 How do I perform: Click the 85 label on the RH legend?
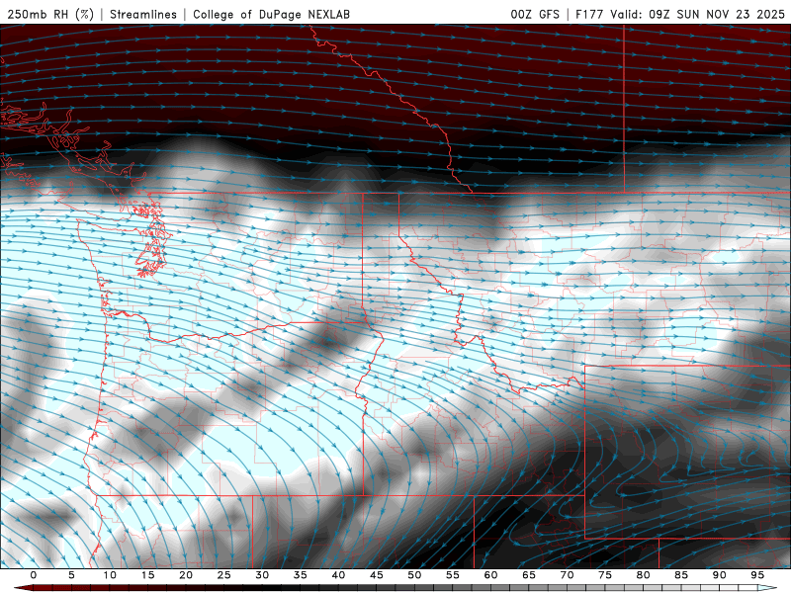(x=681, y=575)
